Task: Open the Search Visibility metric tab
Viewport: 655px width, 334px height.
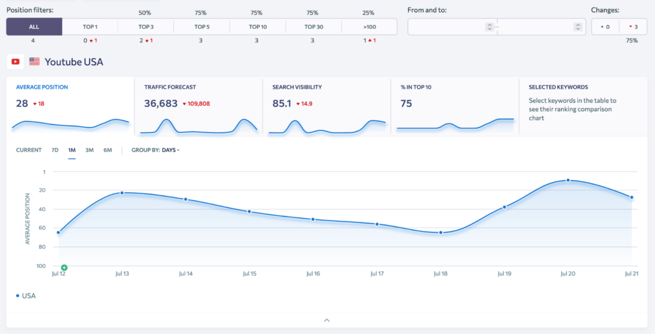Action: [x=327, y=106]
